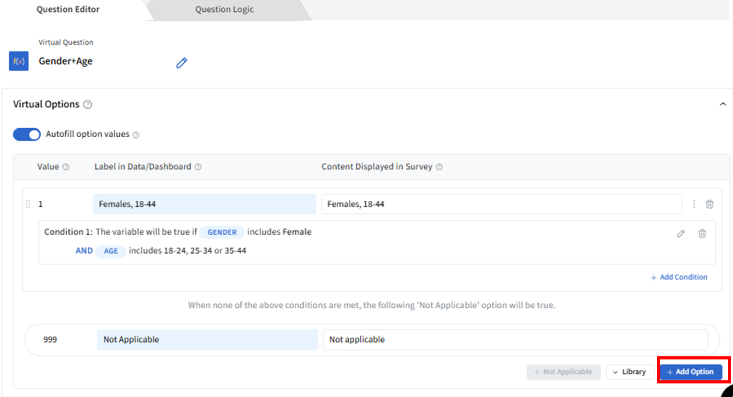Collapse the Virtual Options section
This screenshot has height=397, width=733.
(x=723, y=104)
